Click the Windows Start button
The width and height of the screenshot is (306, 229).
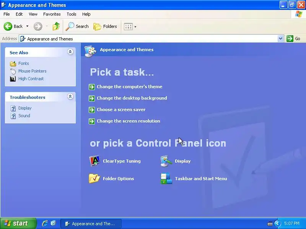18,223
